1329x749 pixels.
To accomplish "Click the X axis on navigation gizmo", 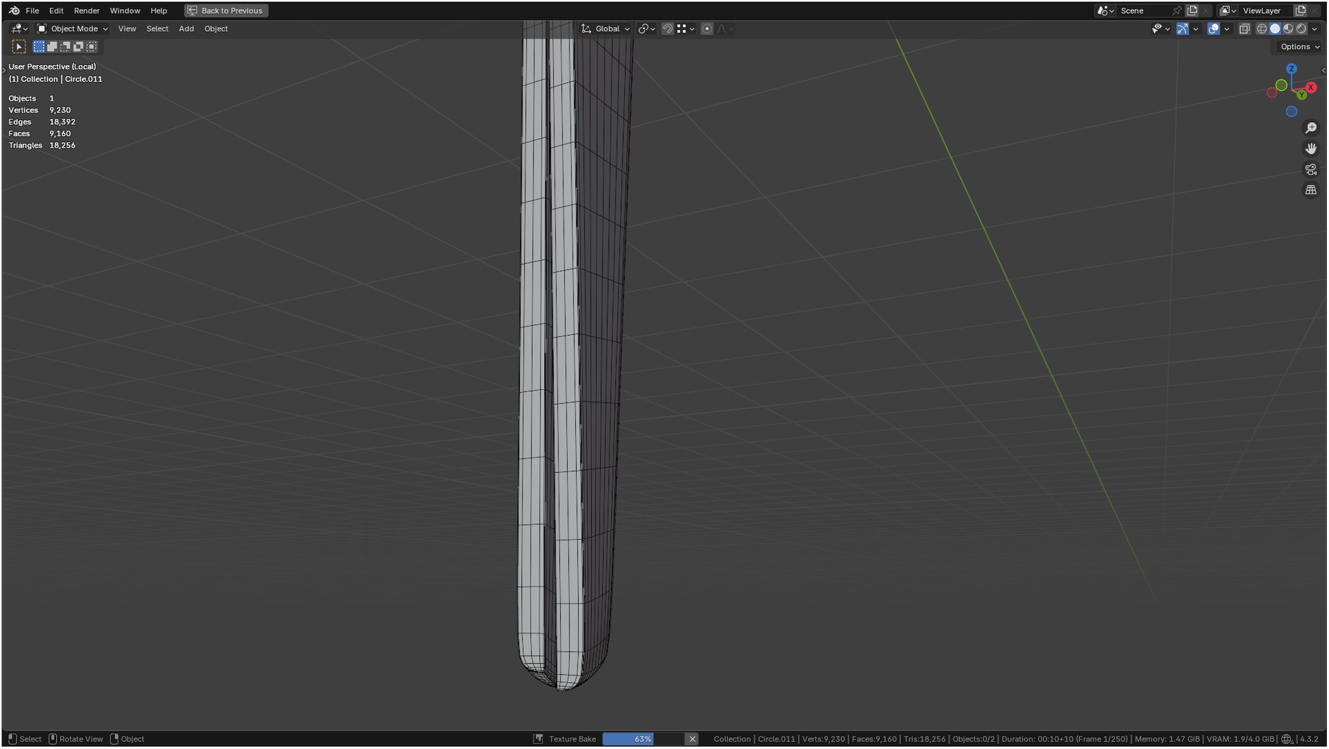I will [1311, 87].
